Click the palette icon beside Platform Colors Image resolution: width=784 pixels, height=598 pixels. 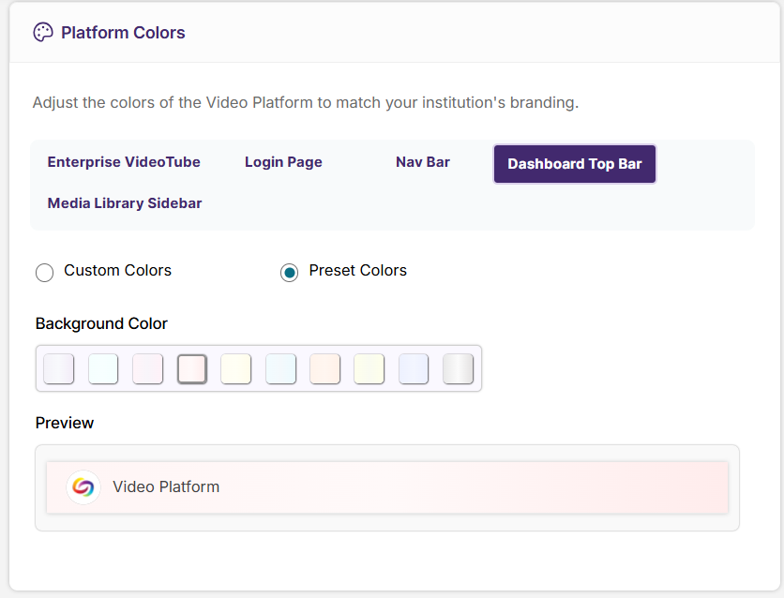(43, 33)
